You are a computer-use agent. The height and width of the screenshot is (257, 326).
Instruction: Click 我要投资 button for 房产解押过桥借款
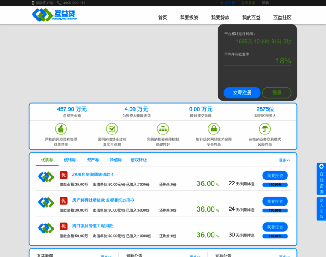275,201
